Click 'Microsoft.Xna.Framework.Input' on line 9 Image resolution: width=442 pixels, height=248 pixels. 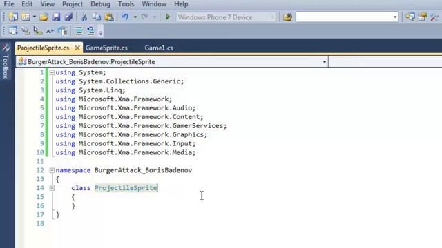(135, 144)
